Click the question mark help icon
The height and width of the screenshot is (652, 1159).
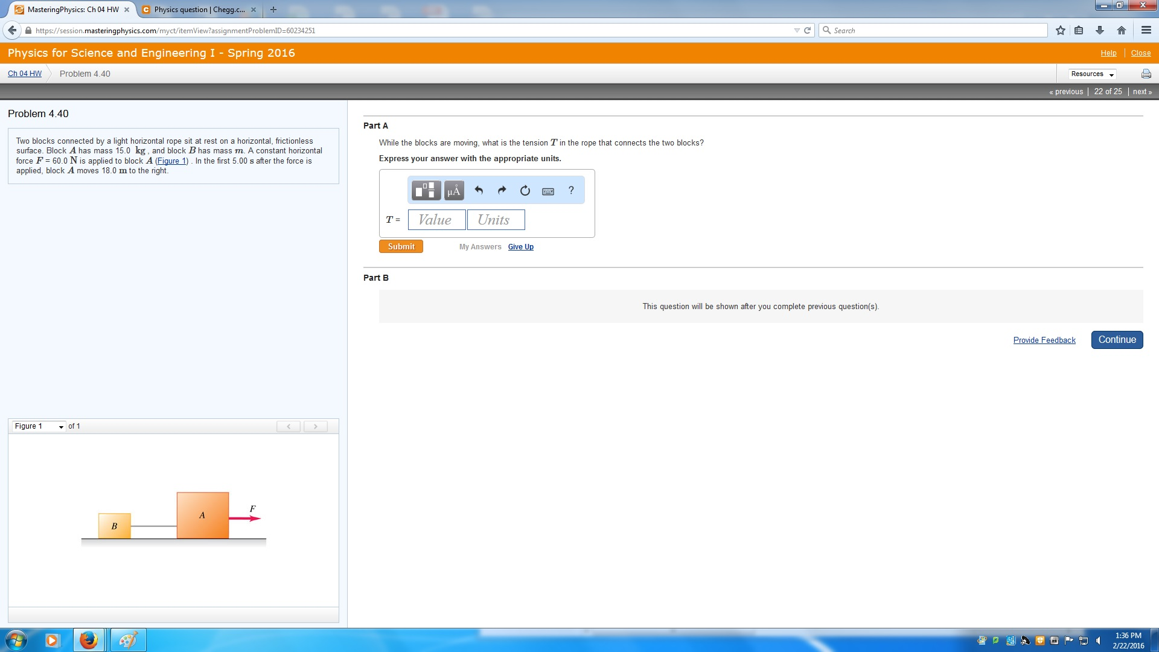click(x=570, y=191)
